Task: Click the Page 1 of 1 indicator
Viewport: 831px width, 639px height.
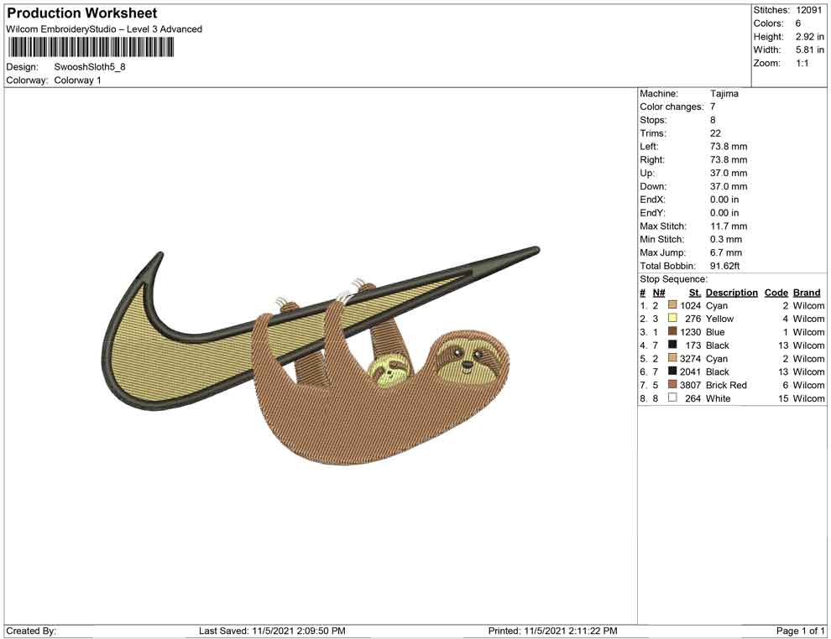Action: point(800,631)
